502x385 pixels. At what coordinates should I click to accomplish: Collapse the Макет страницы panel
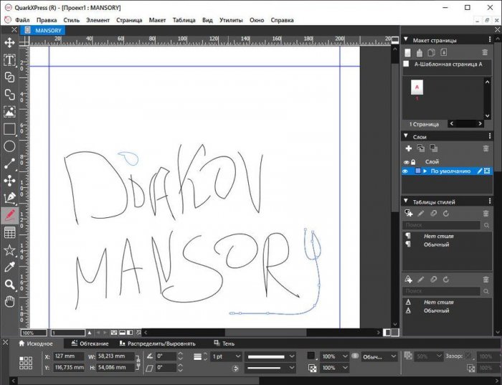click(406, 40)
